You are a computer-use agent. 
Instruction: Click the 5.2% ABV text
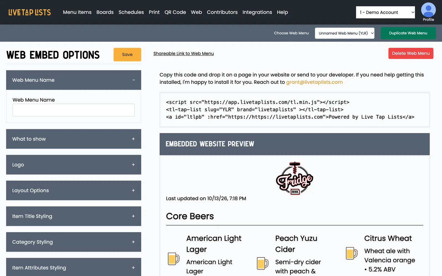tap(382, 269)
